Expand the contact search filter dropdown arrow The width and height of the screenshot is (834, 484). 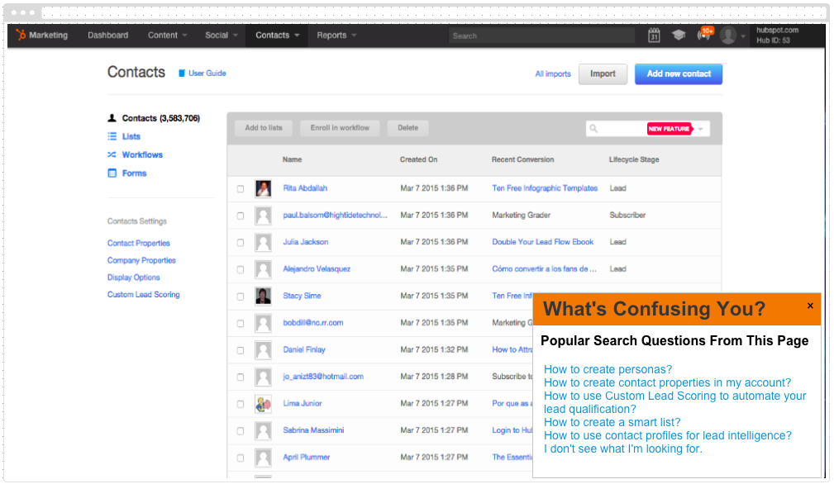pyautogui.click(x=701, y=129)
